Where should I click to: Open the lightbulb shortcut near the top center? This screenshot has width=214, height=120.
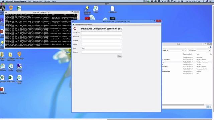click(x=87, y=9)
